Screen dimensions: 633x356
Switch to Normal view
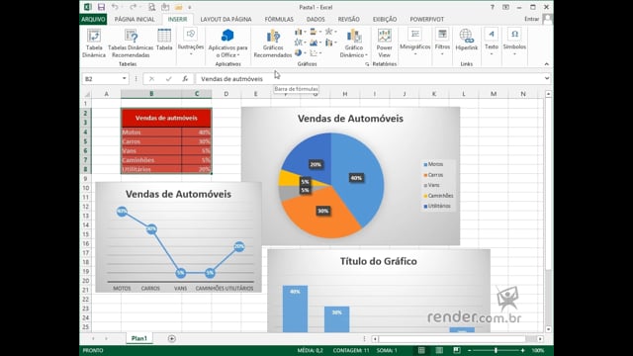pos(421,350)
